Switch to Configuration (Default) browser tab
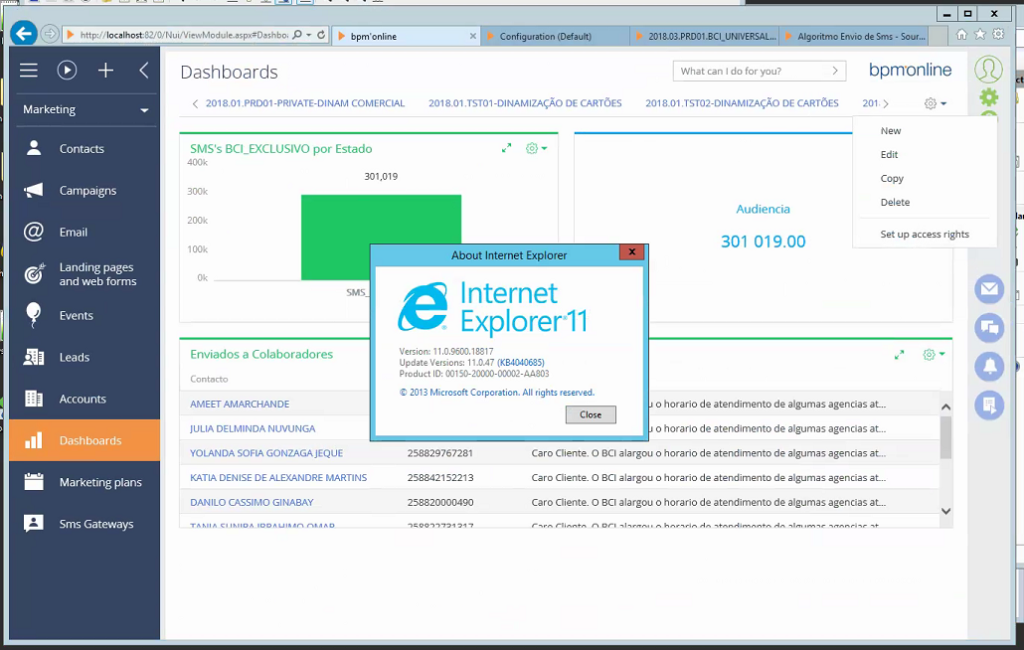The height and width of the screenshot is (650, 1024). point(555,36)
